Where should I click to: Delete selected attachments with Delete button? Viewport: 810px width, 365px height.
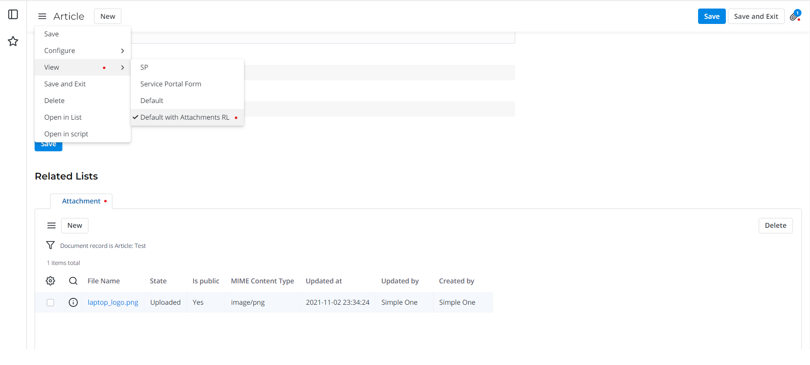tap(775, 226)
